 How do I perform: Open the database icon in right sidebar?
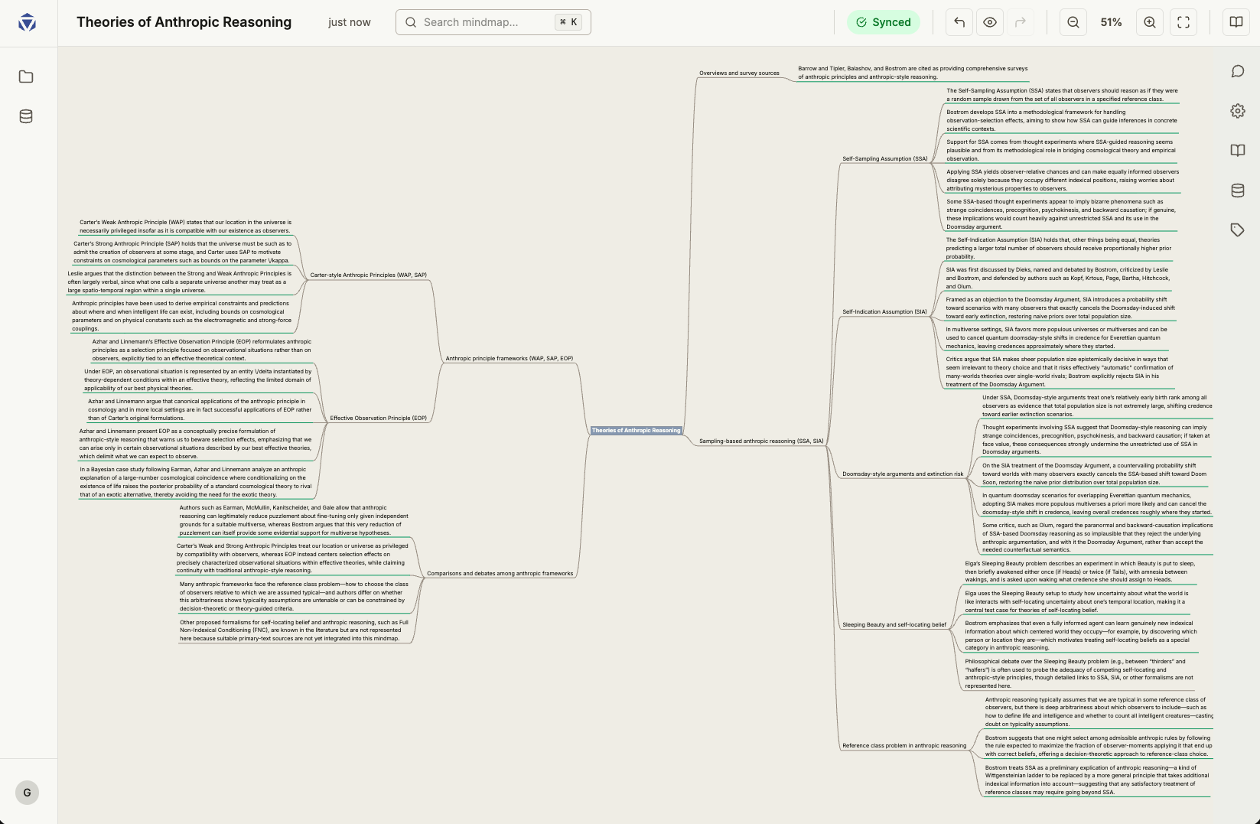[x=1238, y=191]
